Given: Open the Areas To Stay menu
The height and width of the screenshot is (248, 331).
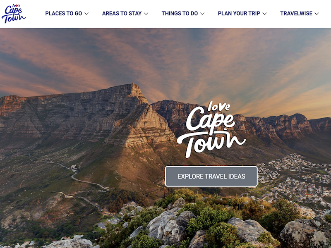Looking at the screenshot, I should [x=122, y=14].
